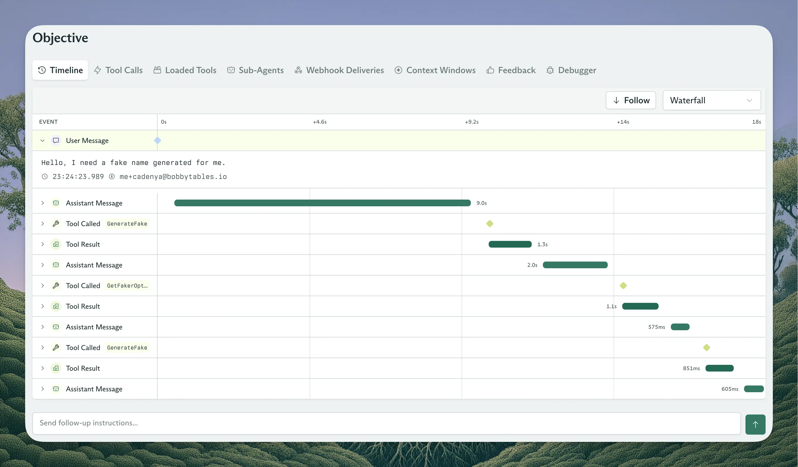Click the wrench icon of GetFakerOpt call
The image size is (798, 467).
(56, 286)
